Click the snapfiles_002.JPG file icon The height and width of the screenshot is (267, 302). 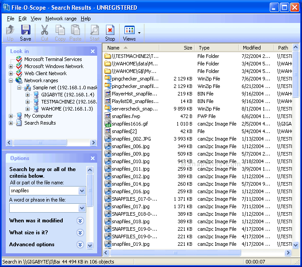click(108, 139)
